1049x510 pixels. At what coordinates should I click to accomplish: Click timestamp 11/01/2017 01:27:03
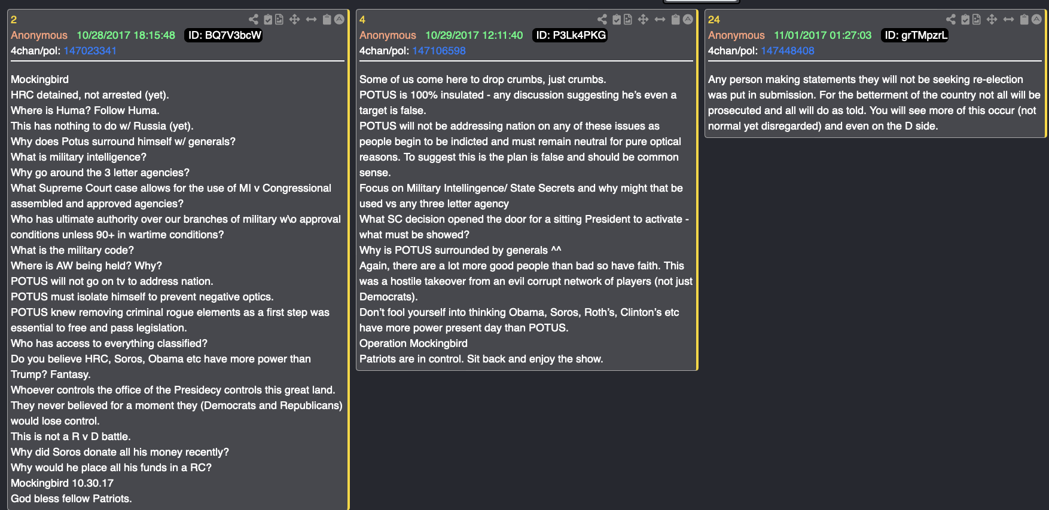tap(823, 35)
